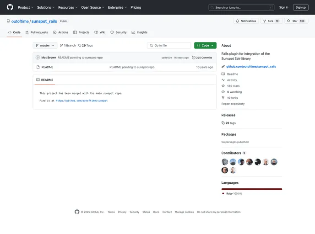Follow github.com/outoftime/sunspot link in README
The width and height of the screenshot is (315, 234).
tap(81, 101)
